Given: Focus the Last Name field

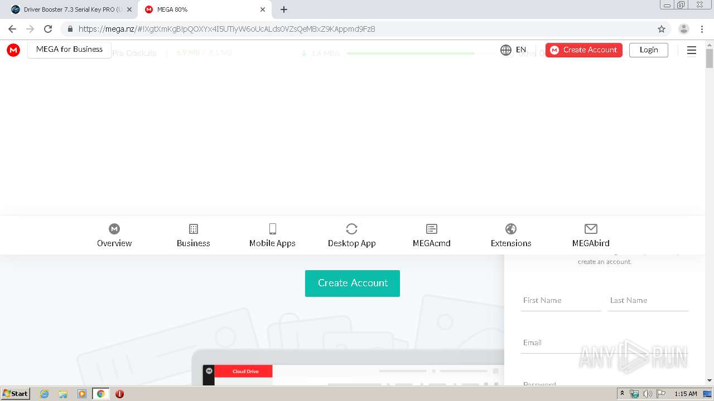Looking at the screenshot, I should pyautogui.click(x=648, y=301).
